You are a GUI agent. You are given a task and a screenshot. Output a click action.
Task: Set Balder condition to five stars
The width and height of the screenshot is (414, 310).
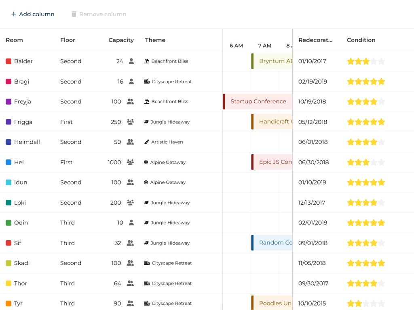381,61
